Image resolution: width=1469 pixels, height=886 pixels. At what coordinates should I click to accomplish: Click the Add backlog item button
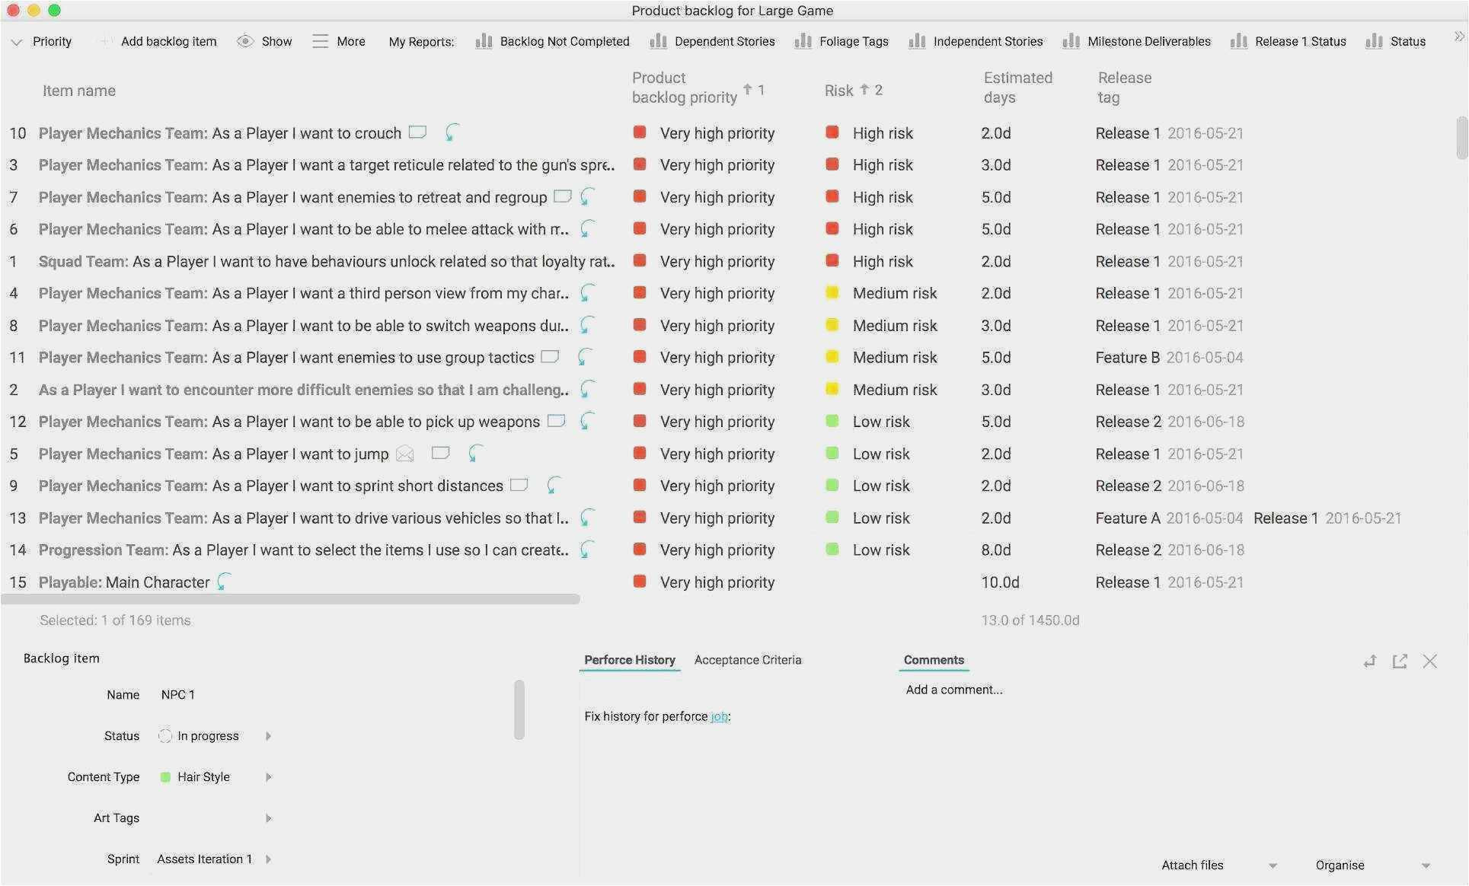166,40
